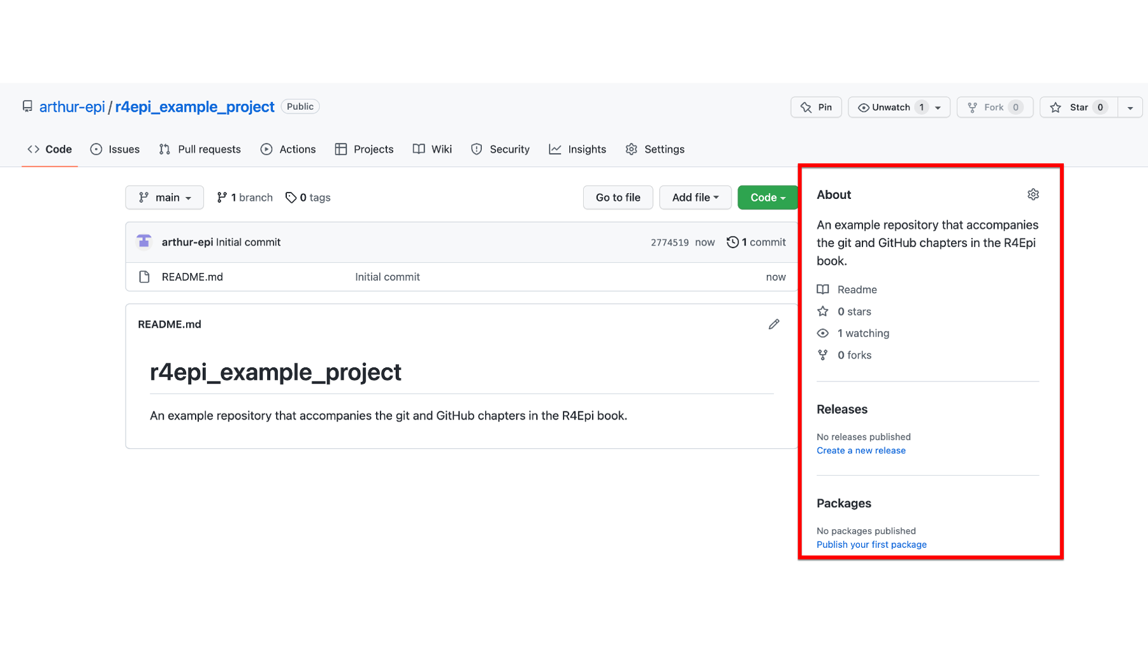
Task: Click Publish your first package link
Action: click(x=871, y=545)
